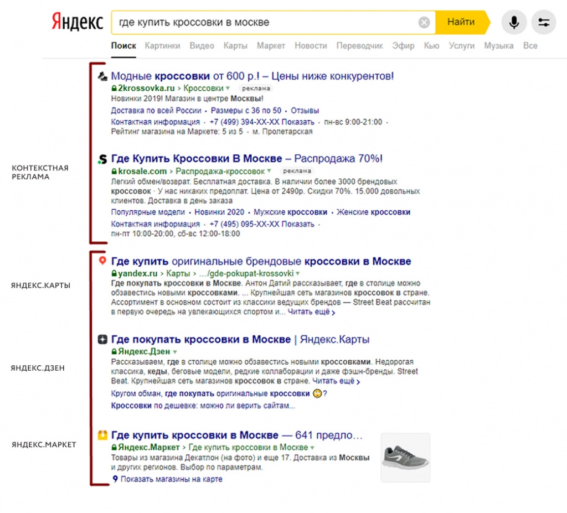
Task: Open the Маркет tab
Action: pos(271,46)
